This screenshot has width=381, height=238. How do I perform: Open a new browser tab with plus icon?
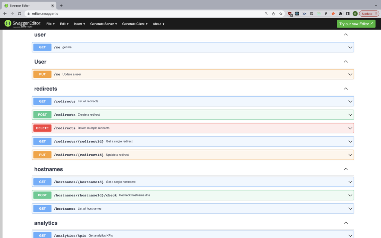(x=61, y=6)
